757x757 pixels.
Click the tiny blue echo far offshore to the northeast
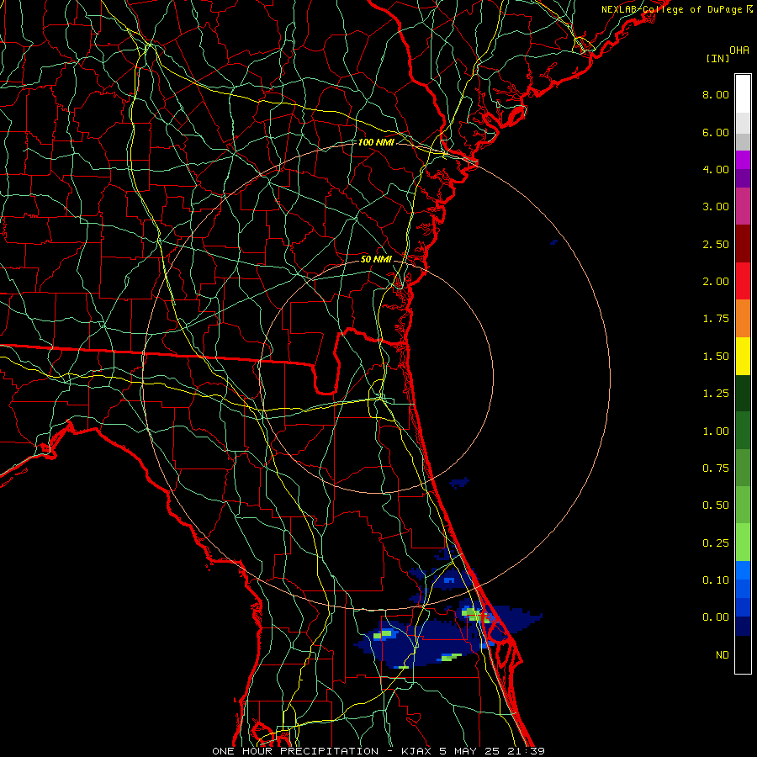coord(554,242)
